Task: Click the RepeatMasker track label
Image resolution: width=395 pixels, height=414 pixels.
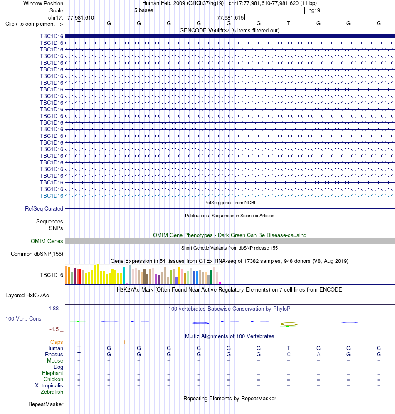Action: [46, 404]
